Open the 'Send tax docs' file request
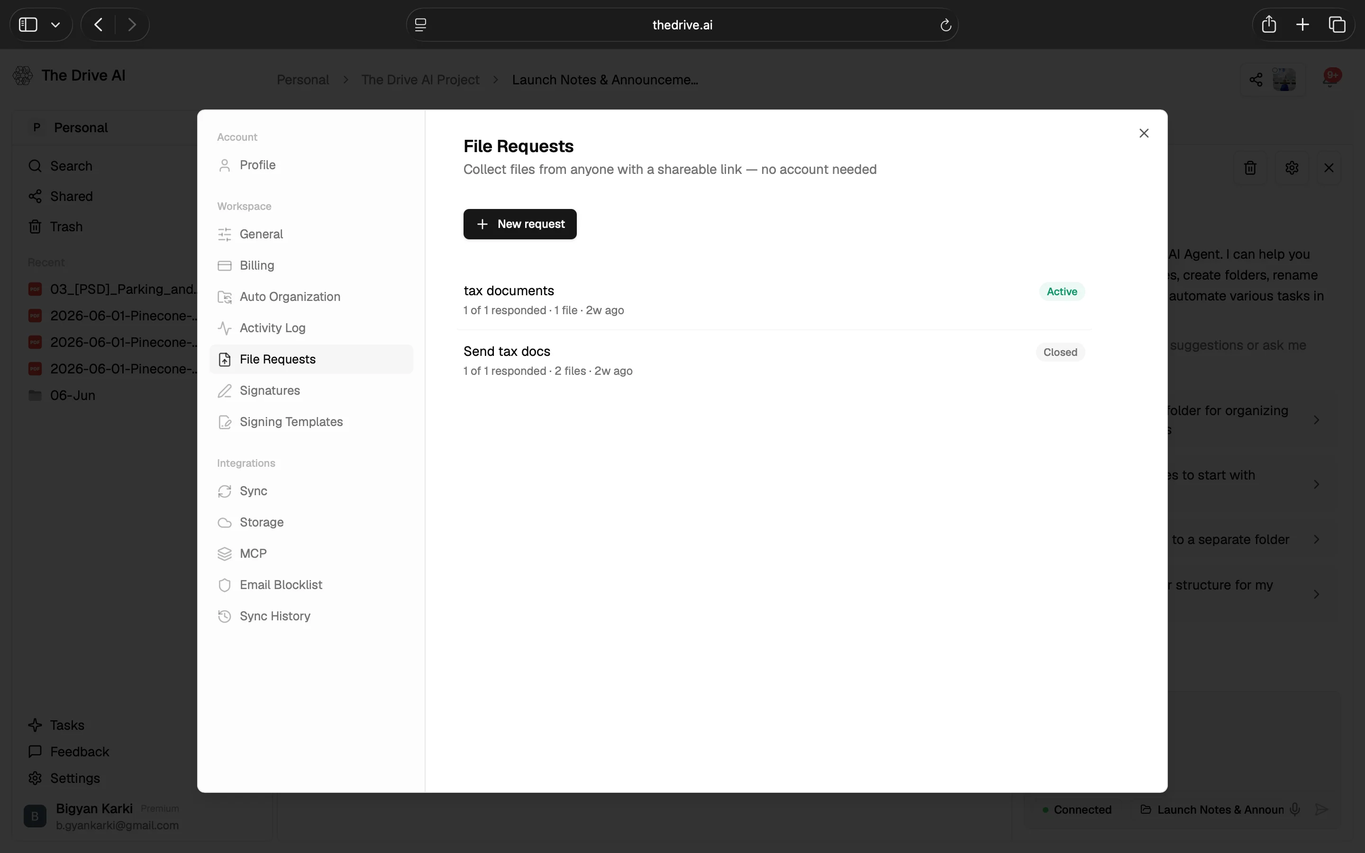Screen dimensions: 1365x853 (x=774, y=360)
